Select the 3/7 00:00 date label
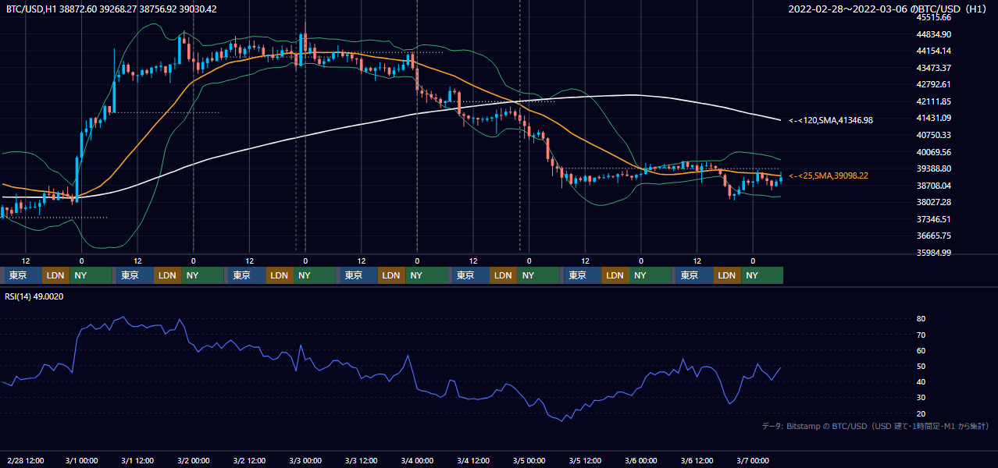The height and width of the screenshot is (468, 998). pos(753,460)
